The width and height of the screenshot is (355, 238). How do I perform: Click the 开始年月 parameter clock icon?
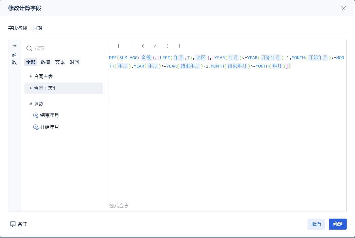36,127
